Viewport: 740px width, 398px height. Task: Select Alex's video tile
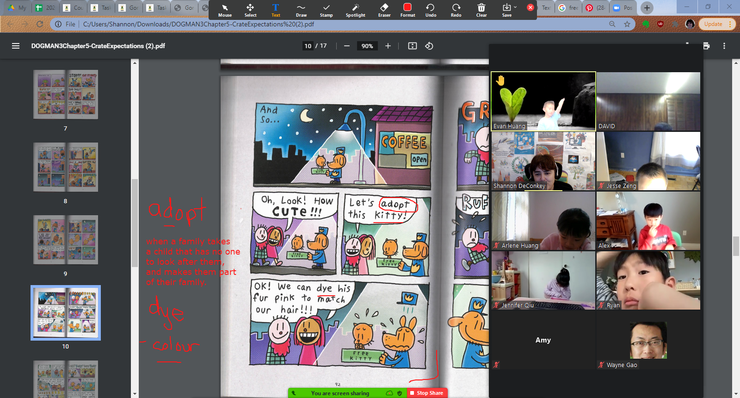tap(648, 221)
